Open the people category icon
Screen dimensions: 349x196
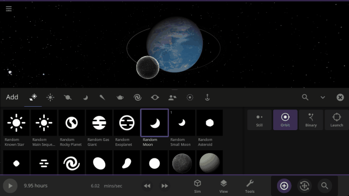click(x=172, y=97)
